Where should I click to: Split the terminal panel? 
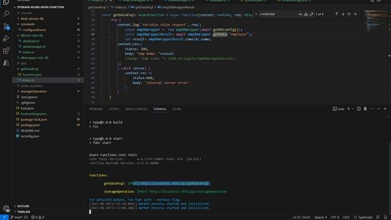tap(359, 109)
